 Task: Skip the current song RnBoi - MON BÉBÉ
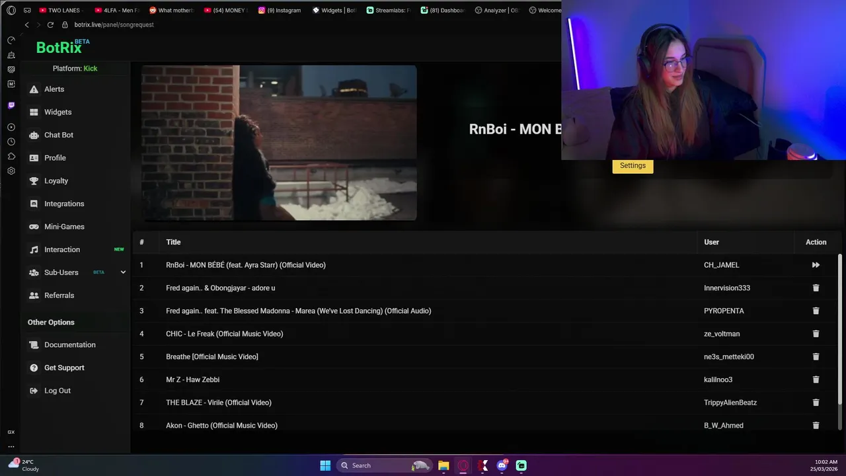point(816,265)
